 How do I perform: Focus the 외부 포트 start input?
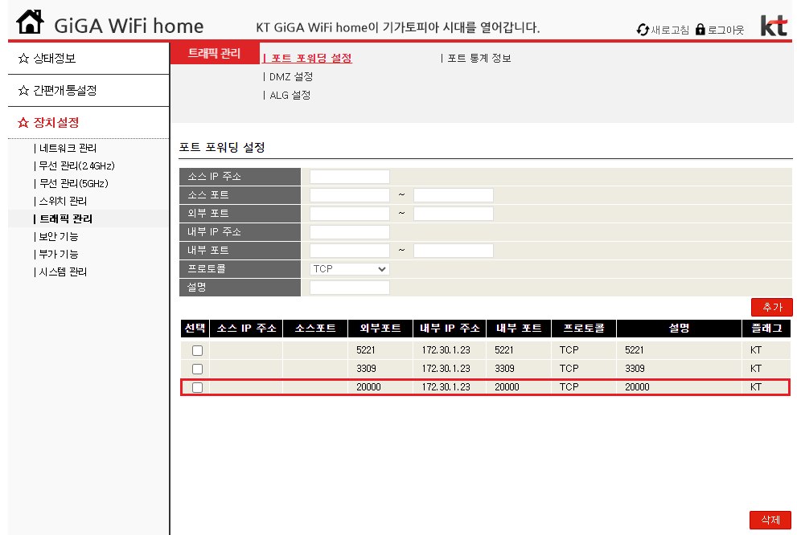[350, 214]
